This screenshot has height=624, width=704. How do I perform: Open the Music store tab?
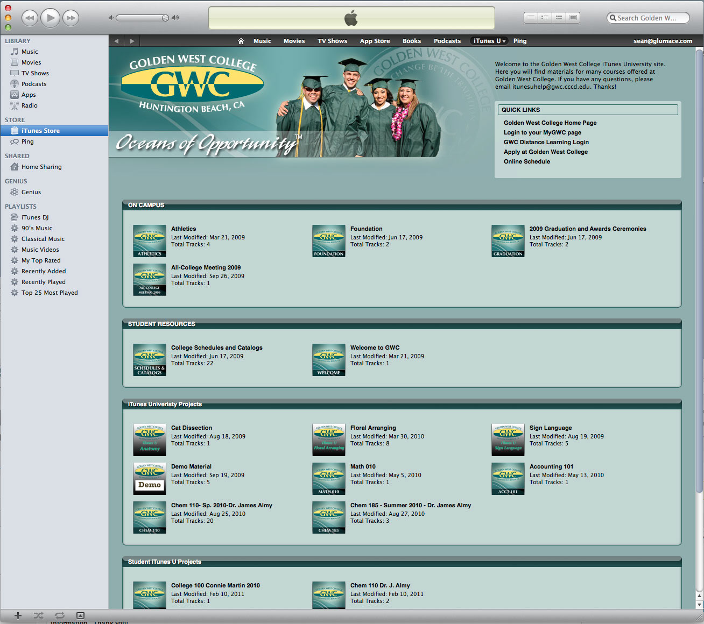coord(262,41)
